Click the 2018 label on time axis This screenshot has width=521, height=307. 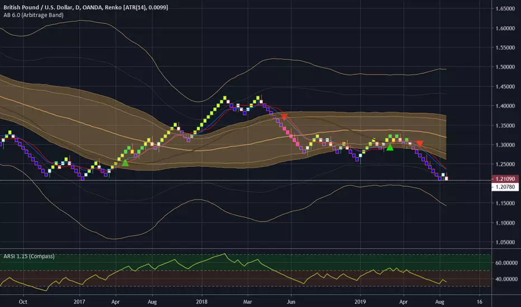[x=202, y=301]
